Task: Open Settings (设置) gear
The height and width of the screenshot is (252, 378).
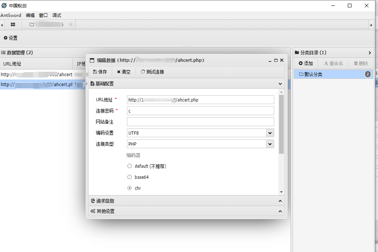Action: [11, 38]
